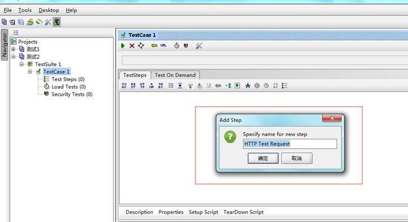Add a Run TestCase step icon
This screenshot has height=222, width=408.
[x=237, y=86]
